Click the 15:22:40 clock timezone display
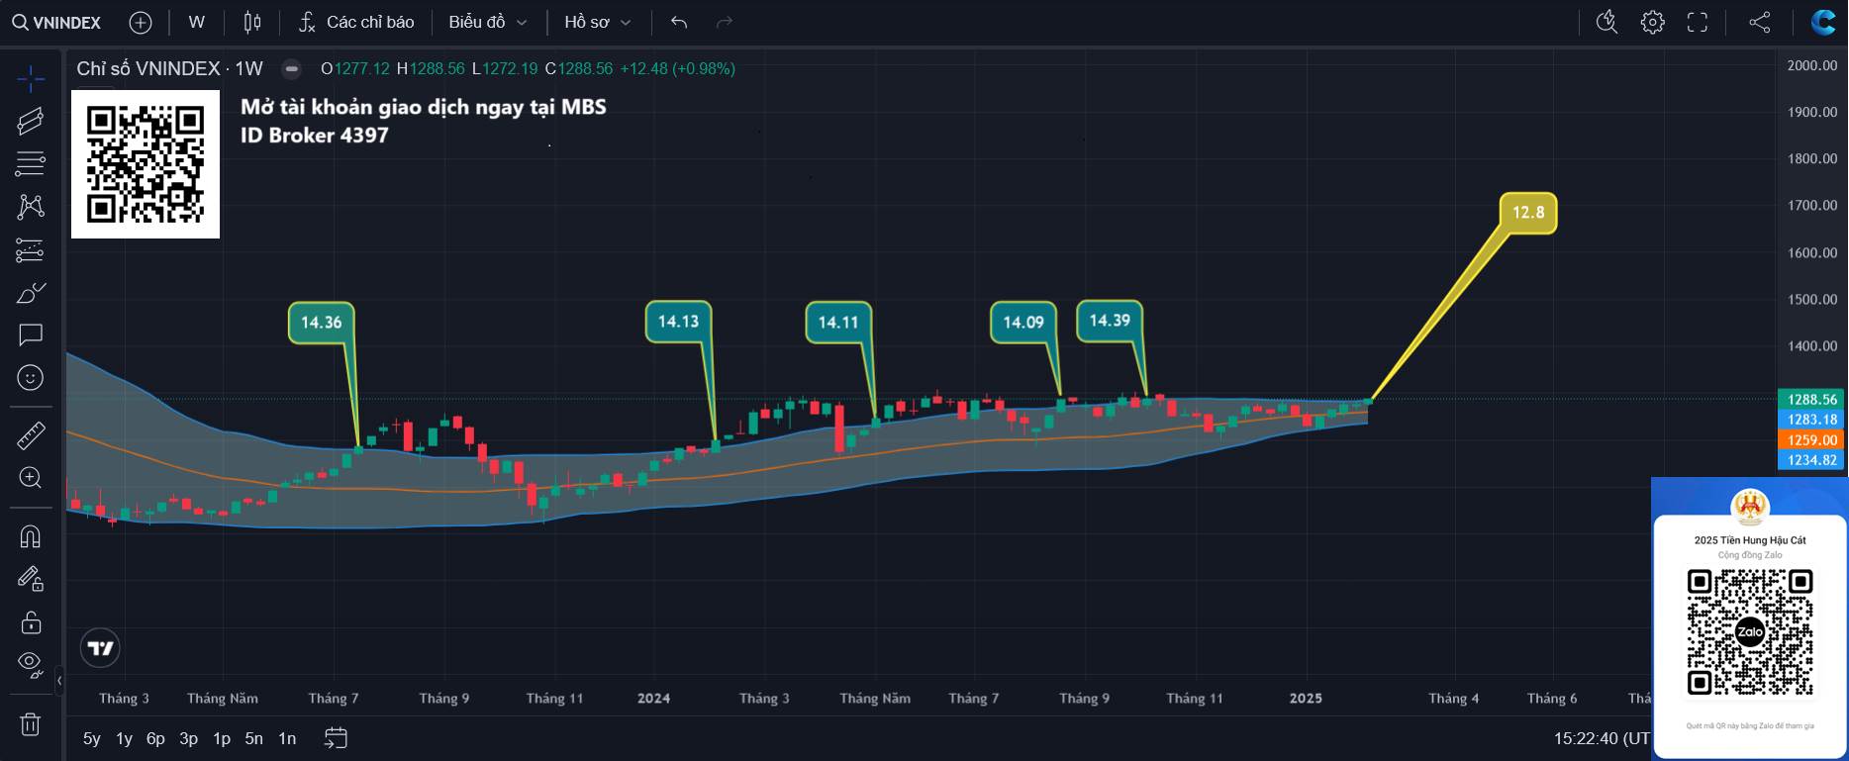Image resolution: width=1849 pixels, height=761 pixels. tap(1602, 738)
